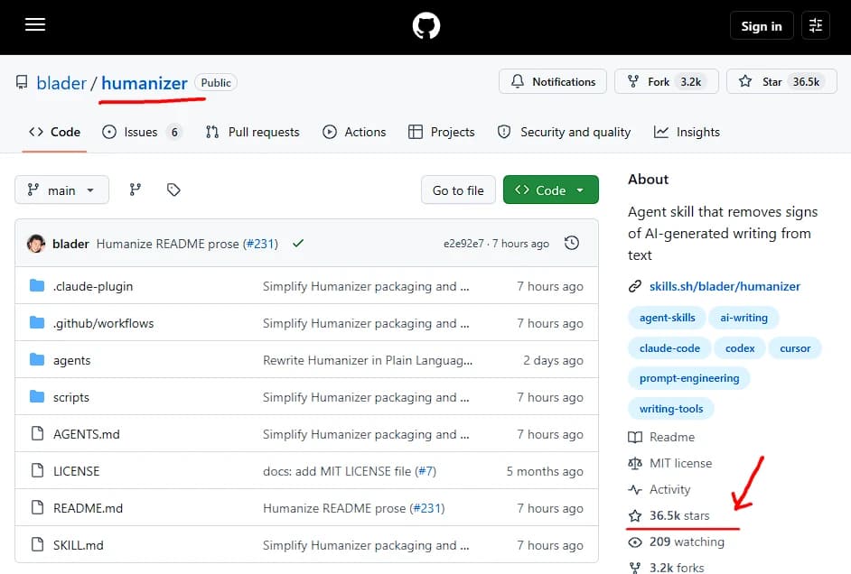Image resolution: width=851 pixels, height=574 pixels.
Task: Go to GitHub homepage via Octocat logo
Action: (426, 25)
